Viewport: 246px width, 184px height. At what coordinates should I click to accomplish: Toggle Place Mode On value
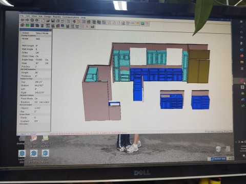[x=36, y=99]
